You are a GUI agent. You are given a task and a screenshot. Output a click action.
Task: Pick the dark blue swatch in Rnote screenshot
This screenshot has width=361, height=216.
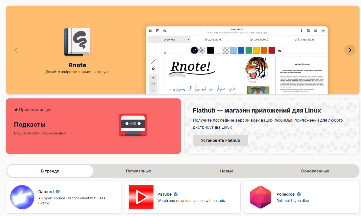(x=241, y=50)
